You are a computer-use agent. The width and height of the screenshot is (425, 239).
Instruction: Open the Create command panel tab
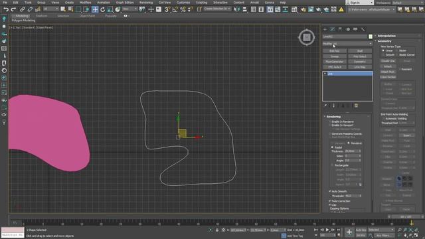(x=325, y=29)
